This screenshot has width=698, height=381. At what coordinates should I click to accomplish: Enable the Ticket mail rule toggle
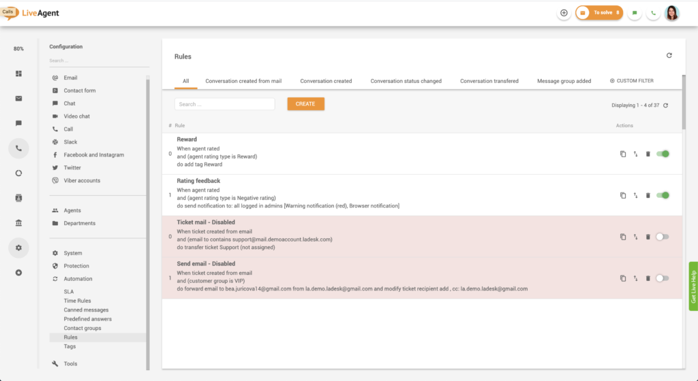tap(662, 237)
